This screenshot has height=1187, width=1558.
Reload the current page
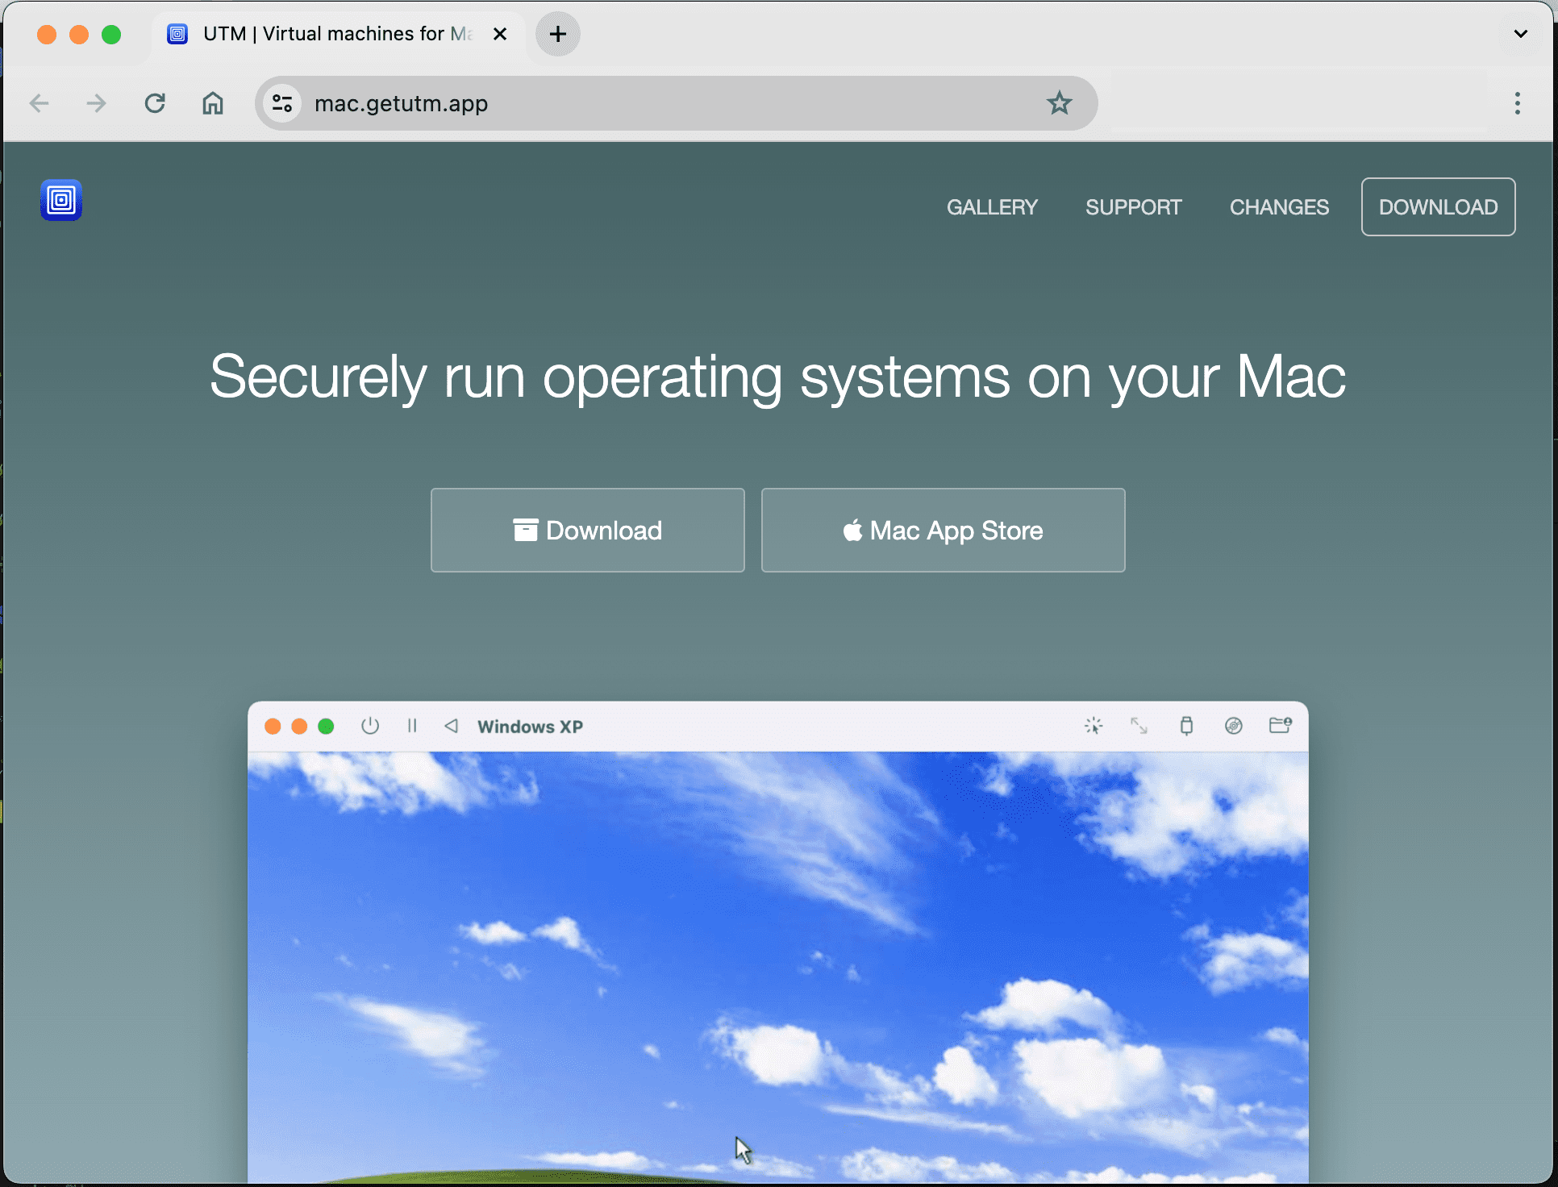pyautogui.click(x=155, y=103)
